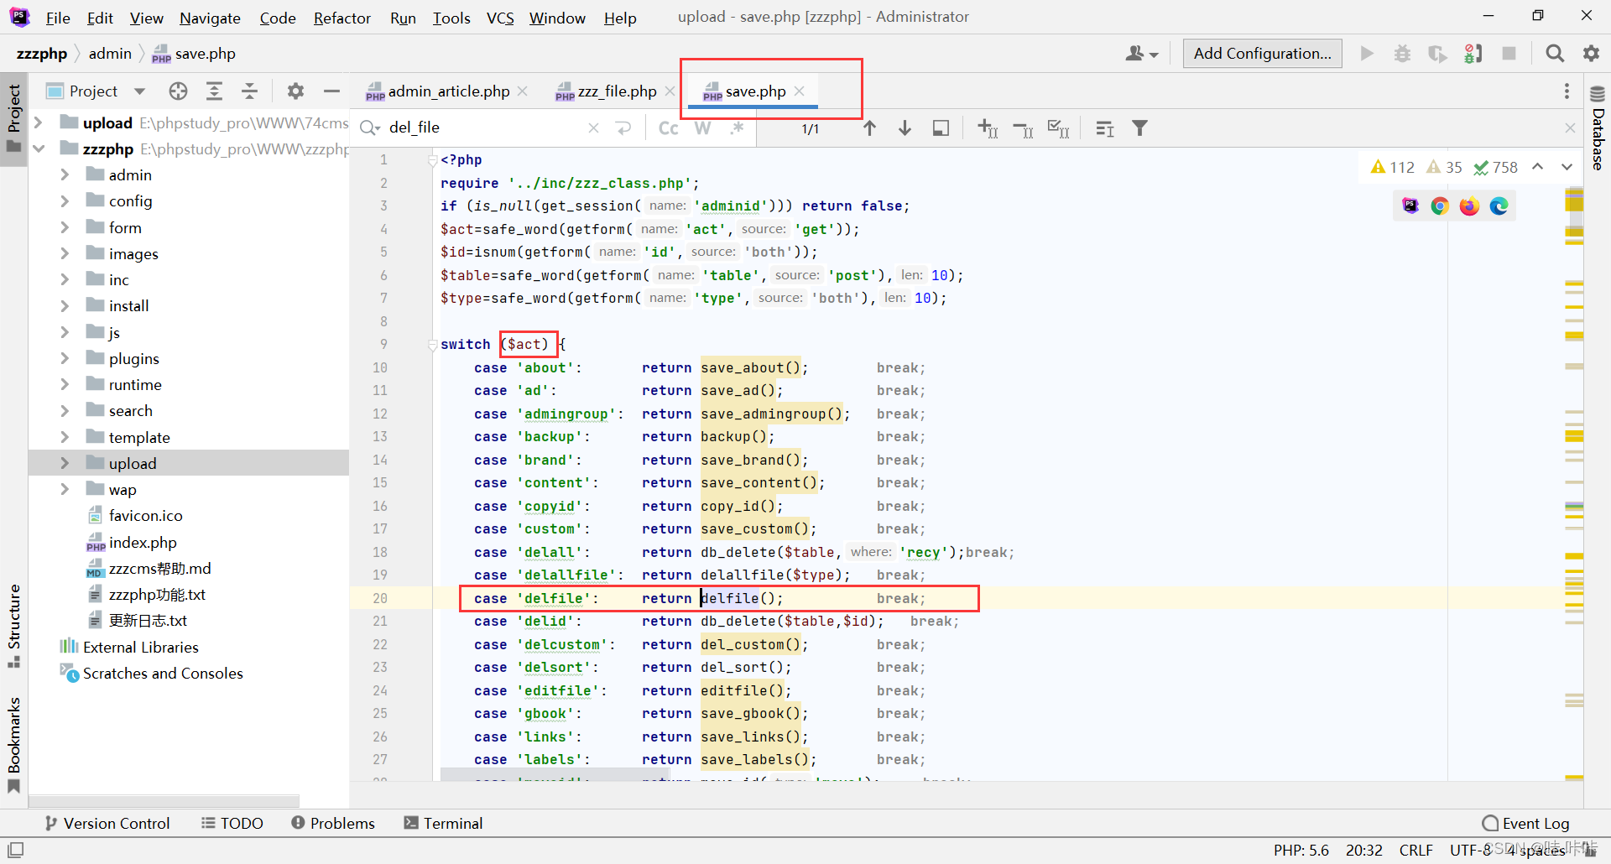Viewport: 1611px width, 864px height.
Task: Expand the config folder
Action: (65, 201)
